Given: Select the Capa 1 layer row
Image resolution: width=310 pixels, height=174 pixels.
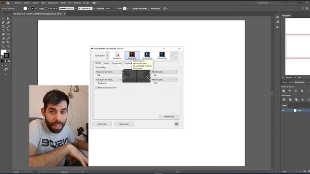Looking at the screenshot, I should [295, 111].
